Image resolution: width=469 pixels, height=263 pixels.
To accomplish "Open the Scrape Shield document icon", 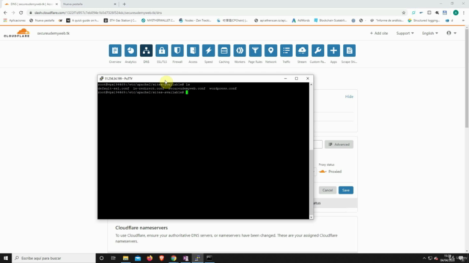I will 350,50.
